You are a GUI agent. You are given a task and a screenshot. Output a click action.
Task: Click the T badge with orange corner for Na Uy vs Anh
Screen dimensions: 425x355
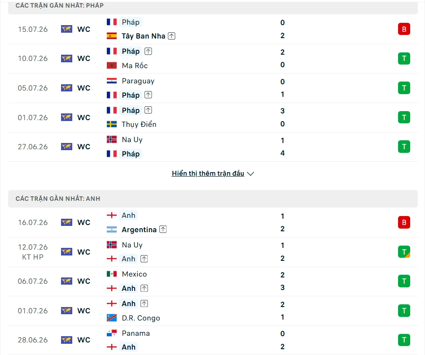point(404,252)
